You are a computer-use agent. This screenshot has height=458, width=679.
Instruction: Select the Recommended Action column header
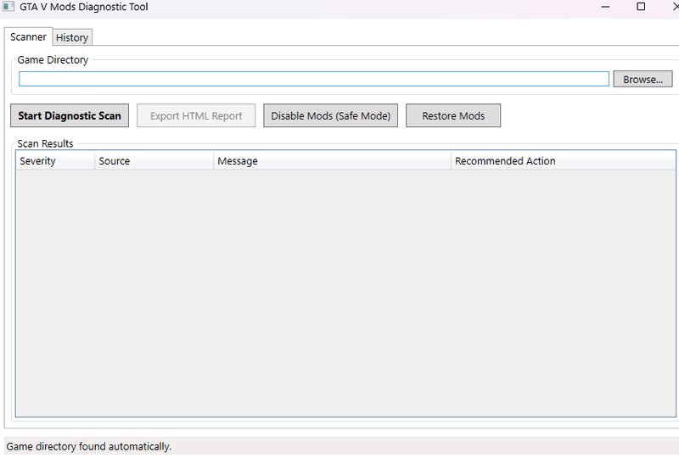(505, 161)
